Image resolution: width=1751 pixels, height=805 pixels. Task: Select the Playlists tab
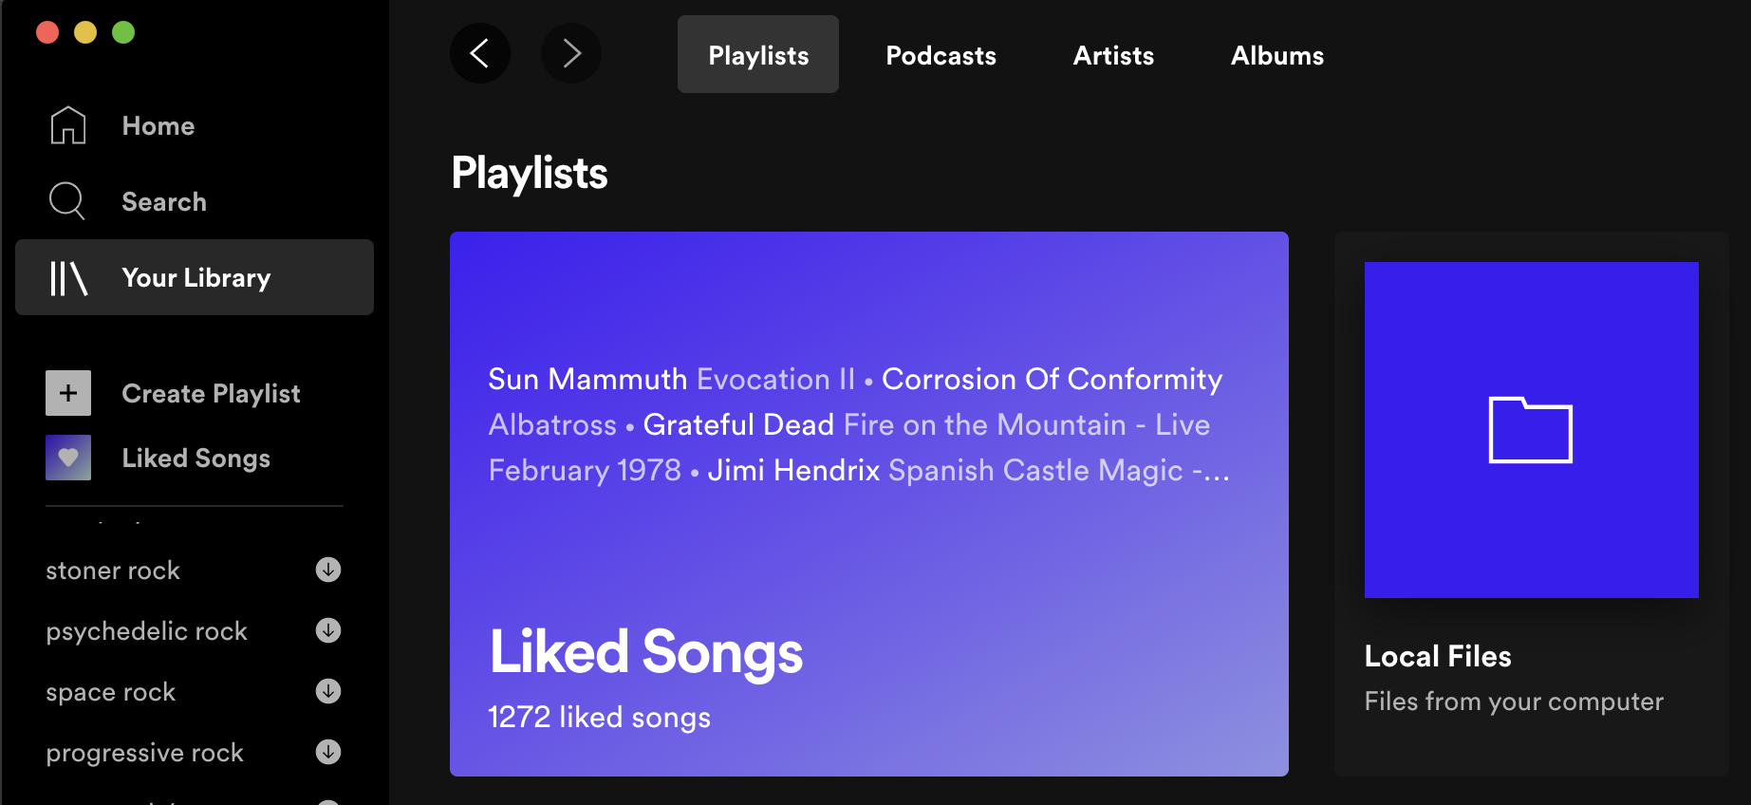[758, 55]
